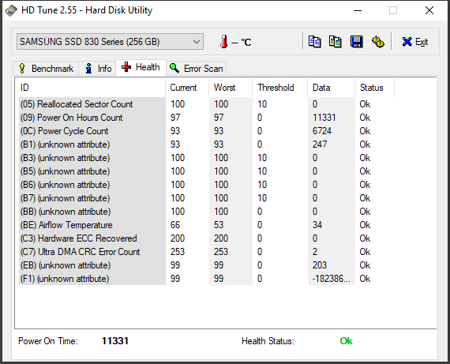Click the HD Tune app icon in title bar
This screenshot has width=450, height=364.
[11, 10]
